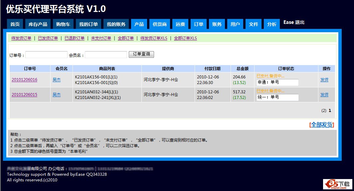
Task: Click 发货 for order 20101206015
Action: 324,95
